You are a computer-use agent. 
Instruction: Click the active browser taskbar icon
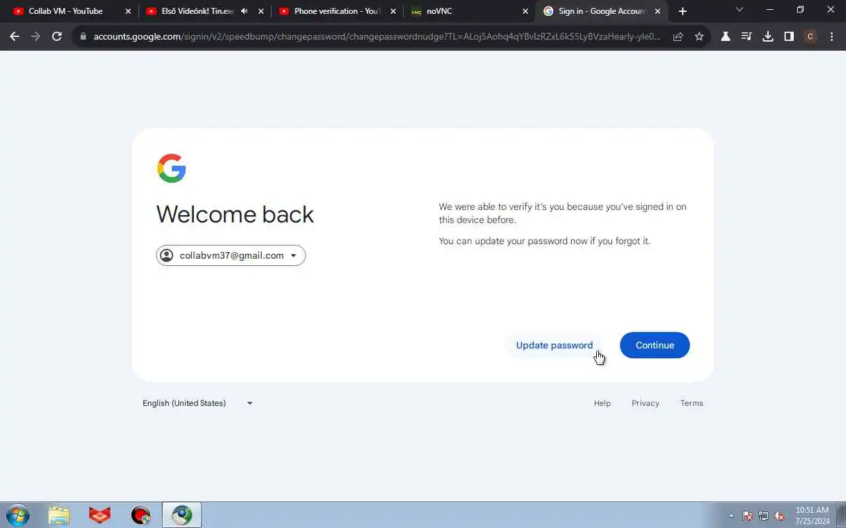(182, 515)
